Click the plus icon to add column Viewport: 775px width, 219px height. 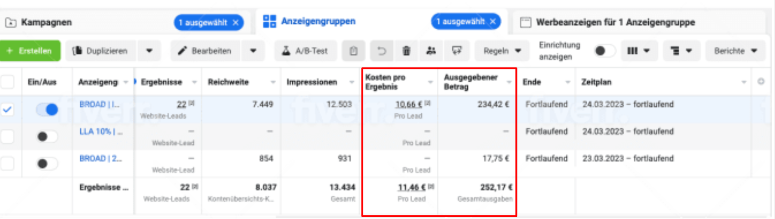[x=760, y=82]
